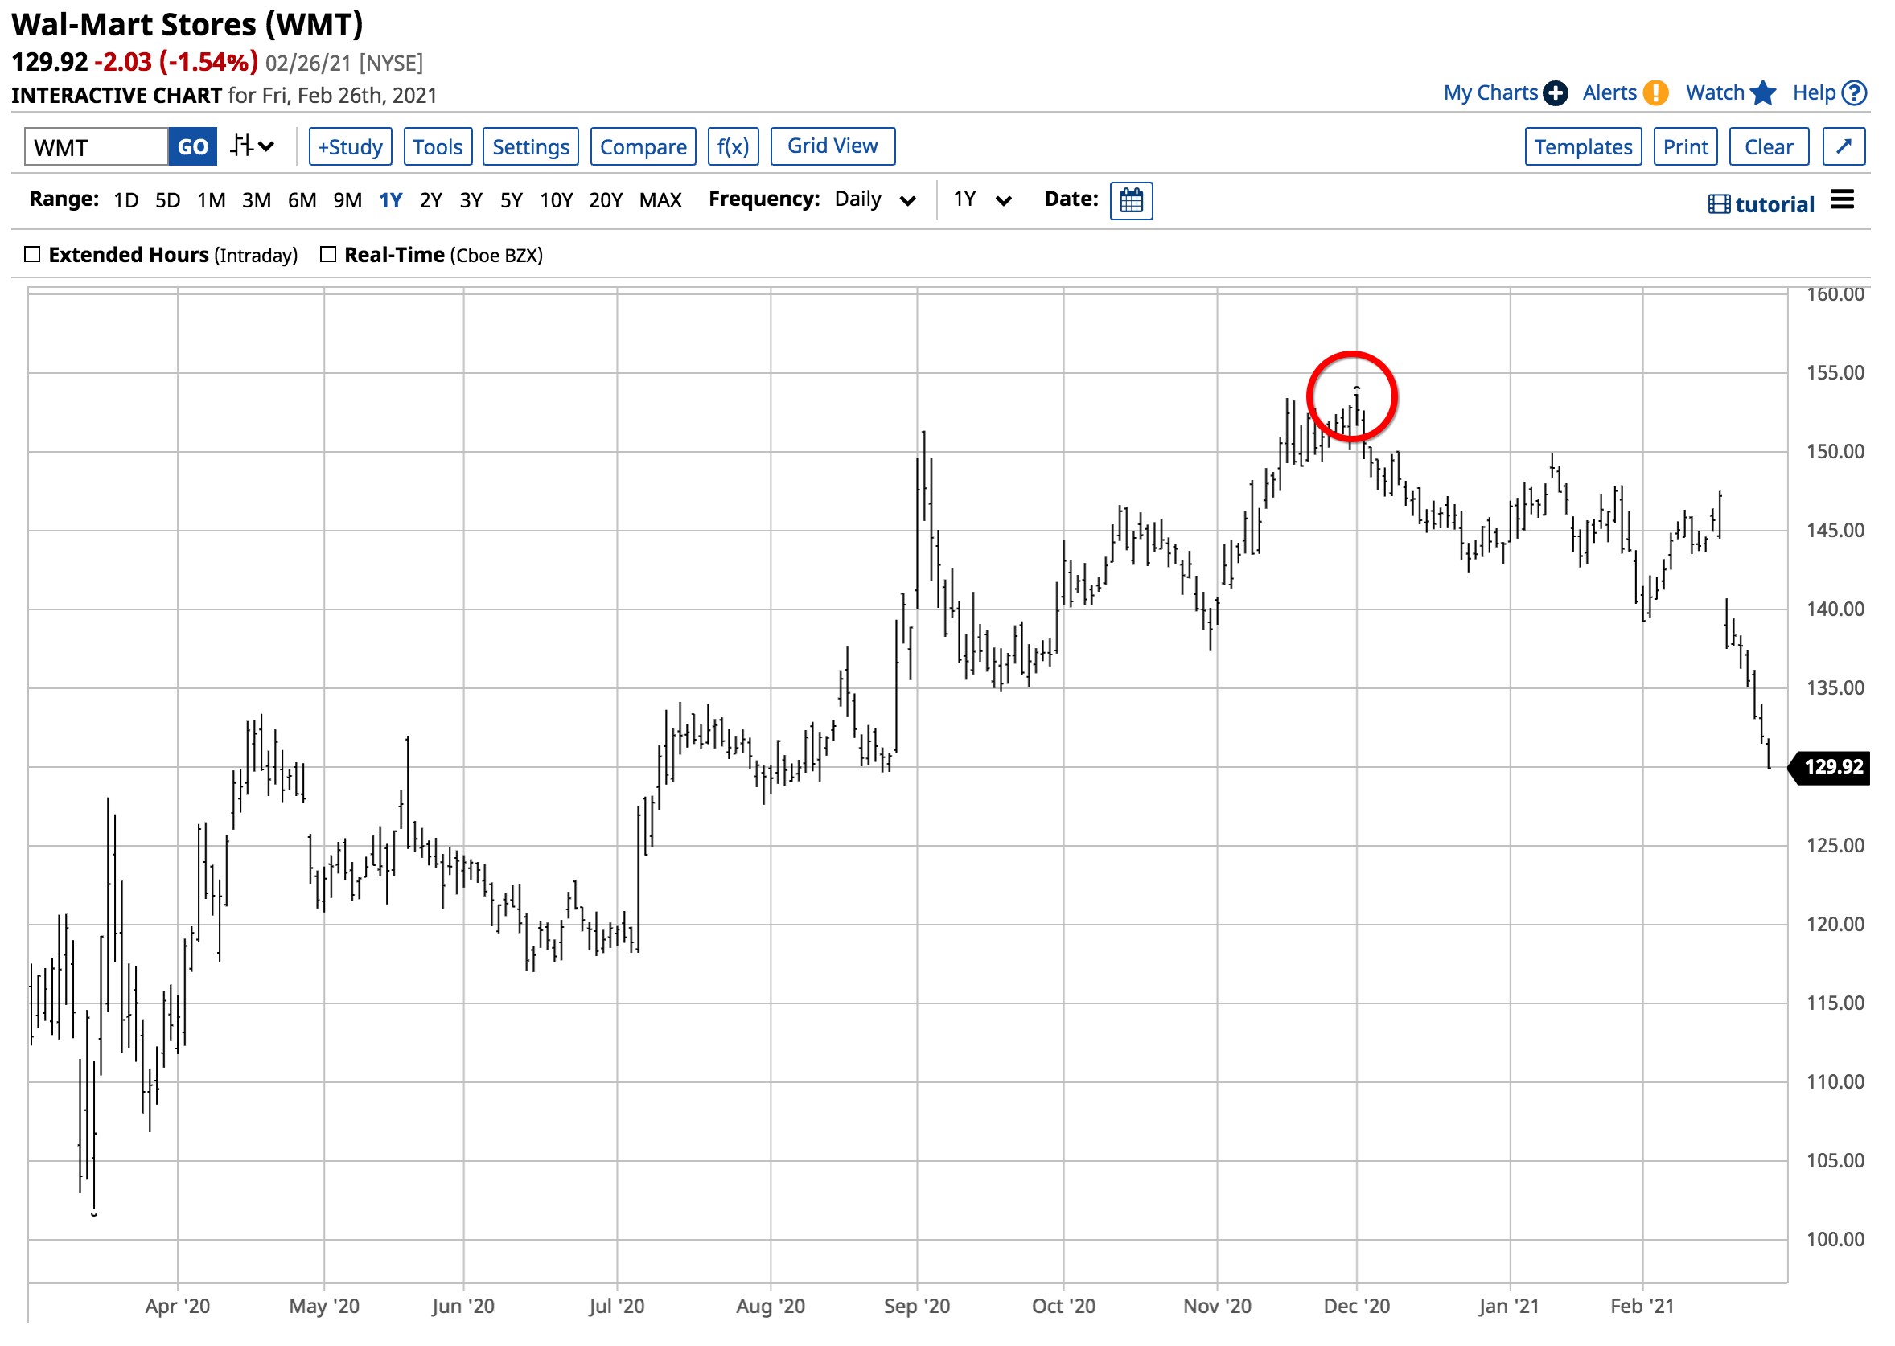Screen dimensions: 1895x1346
Task: Click the Watch link
Action: pyautogui.click(x=1714, y=92)
